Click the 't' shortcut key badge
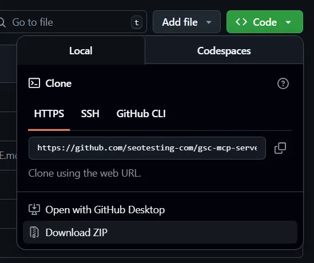 (x=137, y=22)
